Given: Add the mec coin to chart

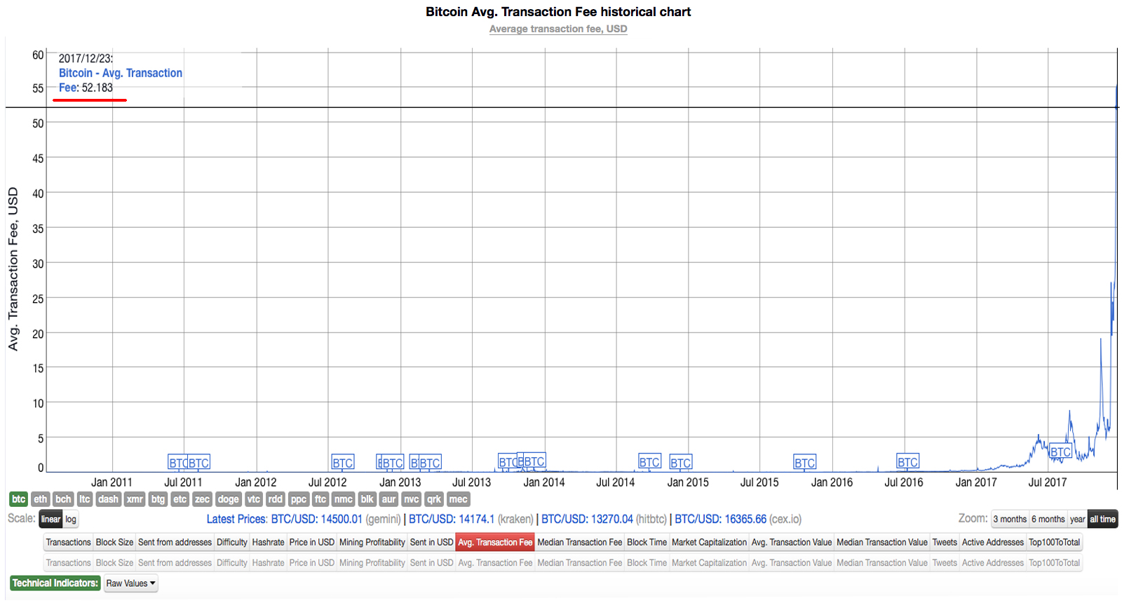Looking at the screenshot, I should (x=458, y=499).
